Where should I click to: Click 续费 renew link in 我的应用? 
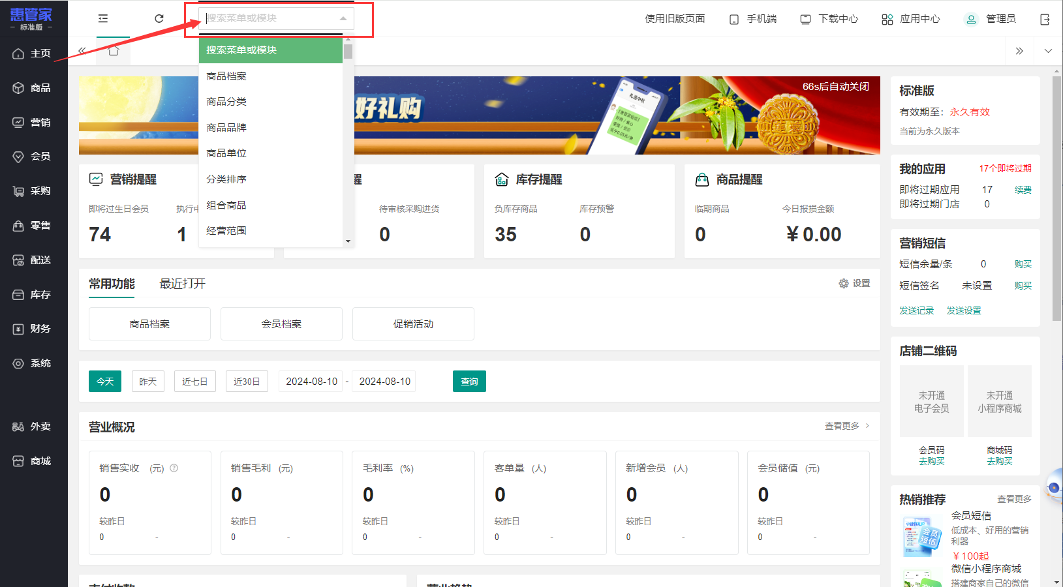coord(1023,190)
